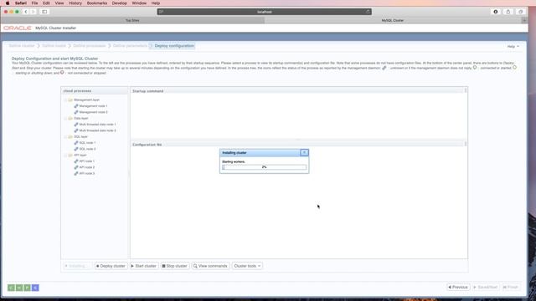Click the Stop cluster button
This screenshot has width=536, height=301.
[175, 266]
